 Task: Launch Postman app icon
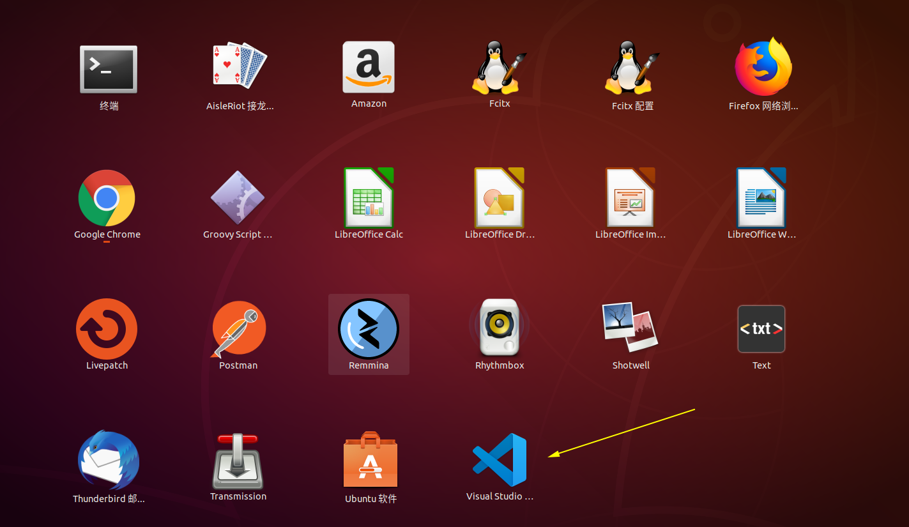[x=238, y=330]
